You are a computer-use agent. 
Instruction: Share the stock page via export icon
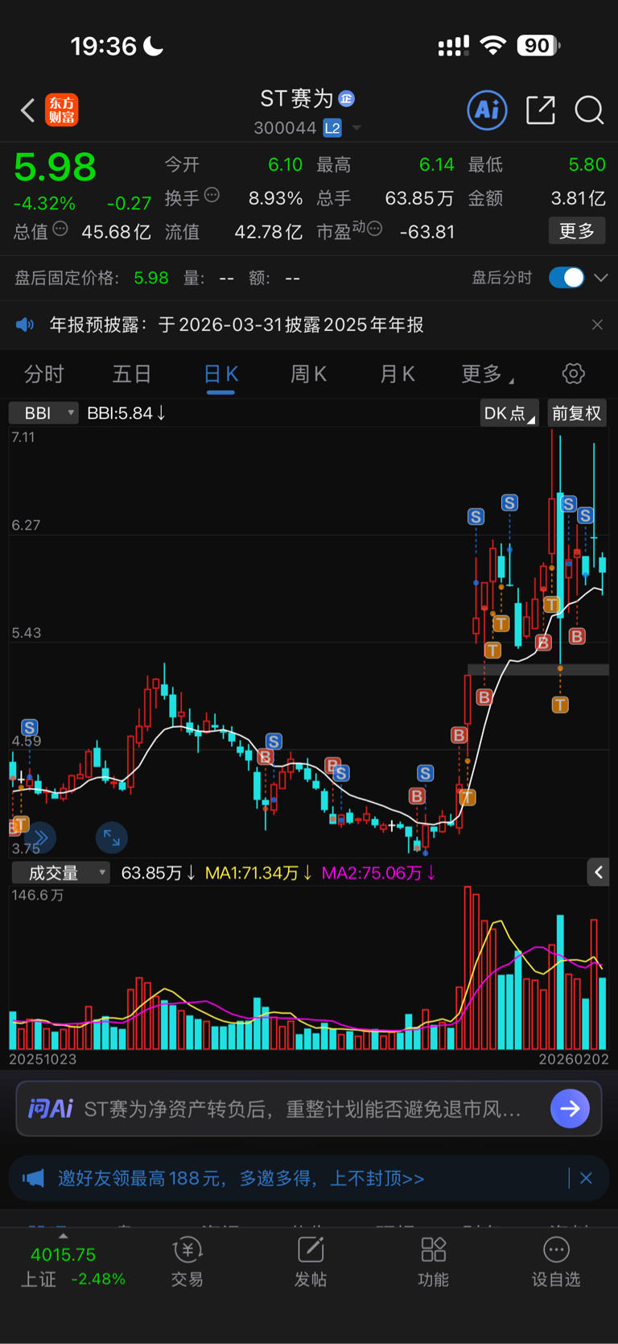click(541, 110)
